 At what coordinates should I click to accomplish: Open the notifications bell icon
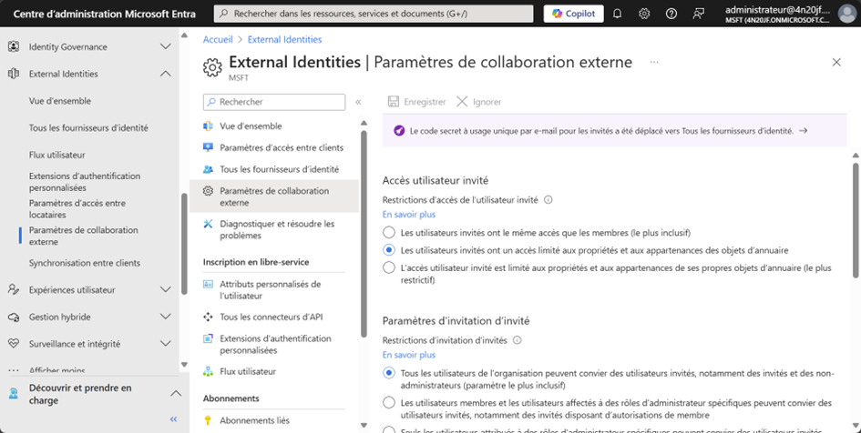click(x=617, y=14)
